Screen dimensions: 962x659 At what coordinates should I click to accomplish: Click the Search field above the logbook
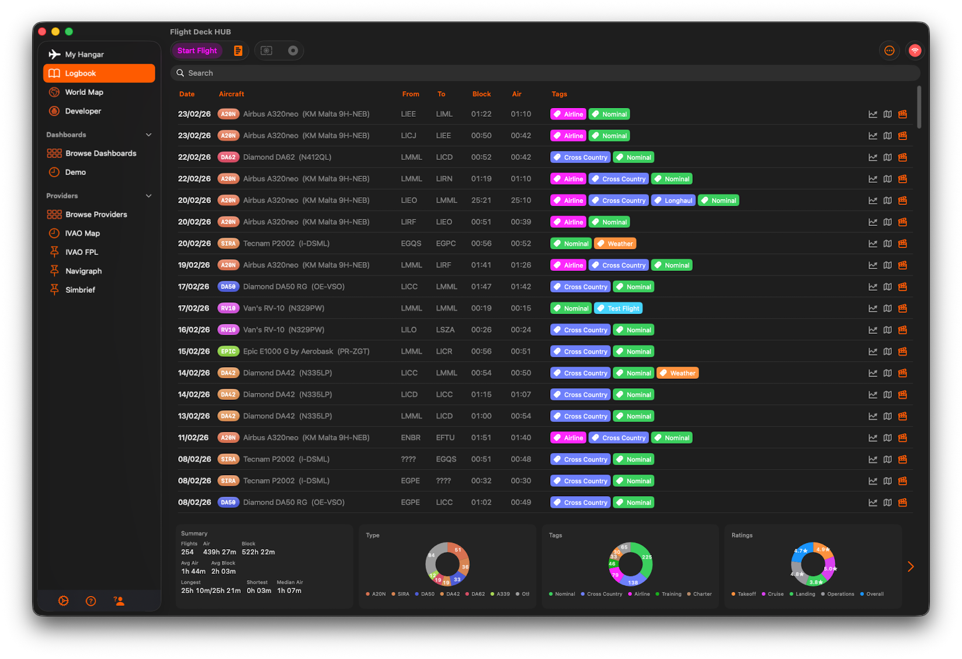[x=544, y=73]
